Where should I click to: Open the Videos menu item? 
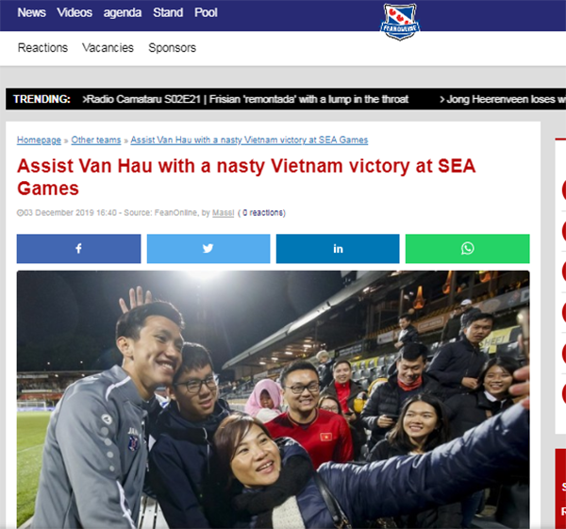coord(75,12)
